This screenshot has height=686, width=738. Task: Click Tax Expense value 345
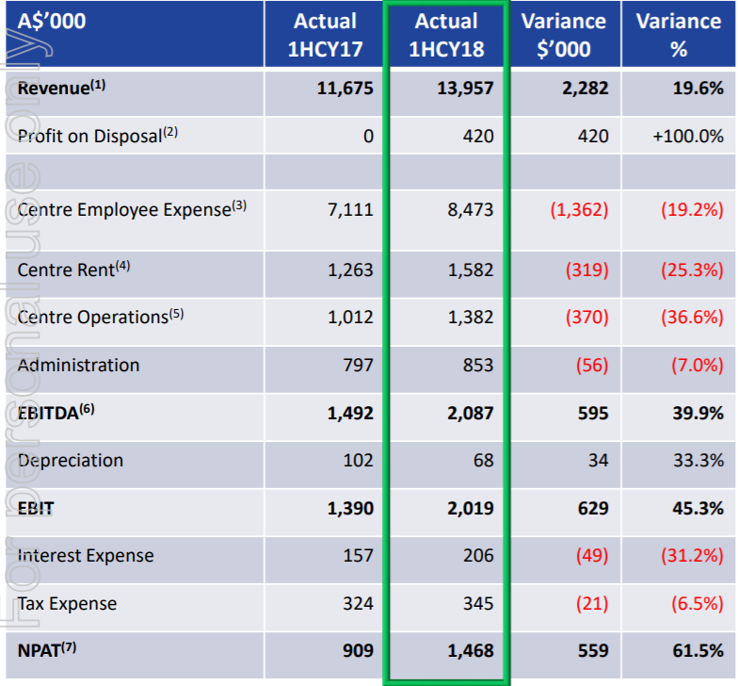pyautogui.click(x=478, y=603)
